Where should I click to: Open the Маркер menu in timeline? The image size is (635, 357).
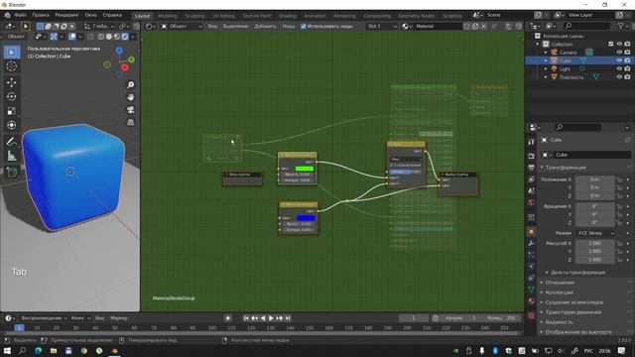pos(119,318)
